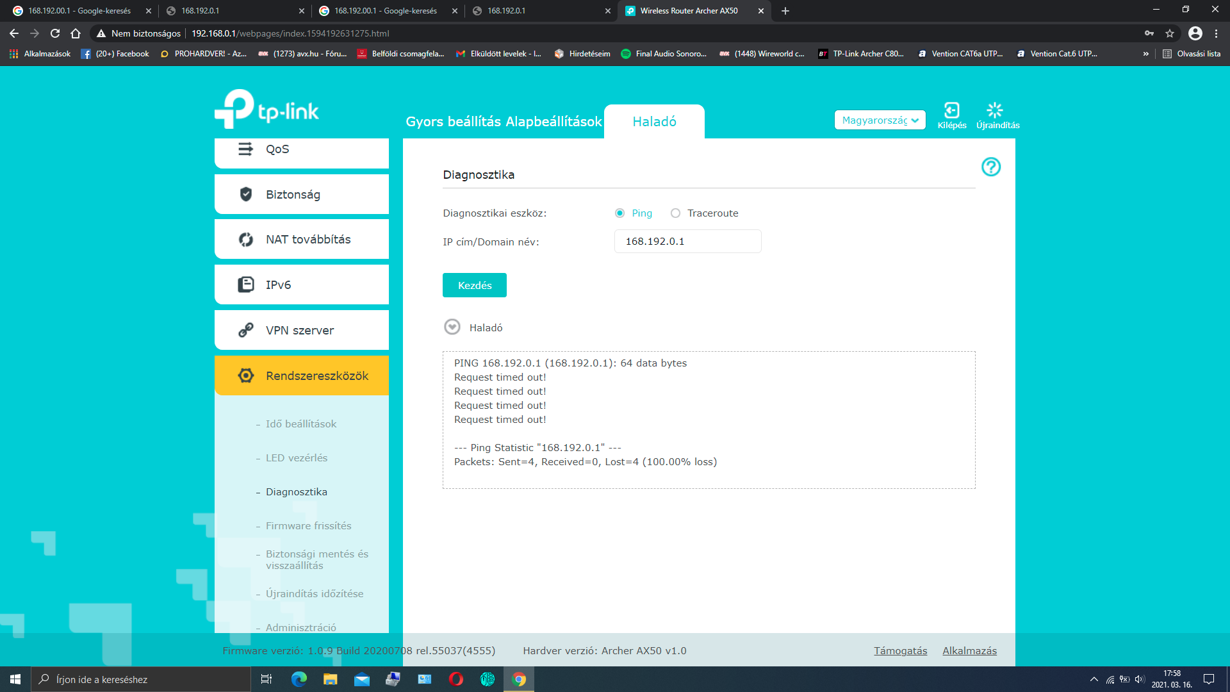Click the IP cím/Domain név field
The height and width of the screenshot is (692, 1230).
point(687,242)
